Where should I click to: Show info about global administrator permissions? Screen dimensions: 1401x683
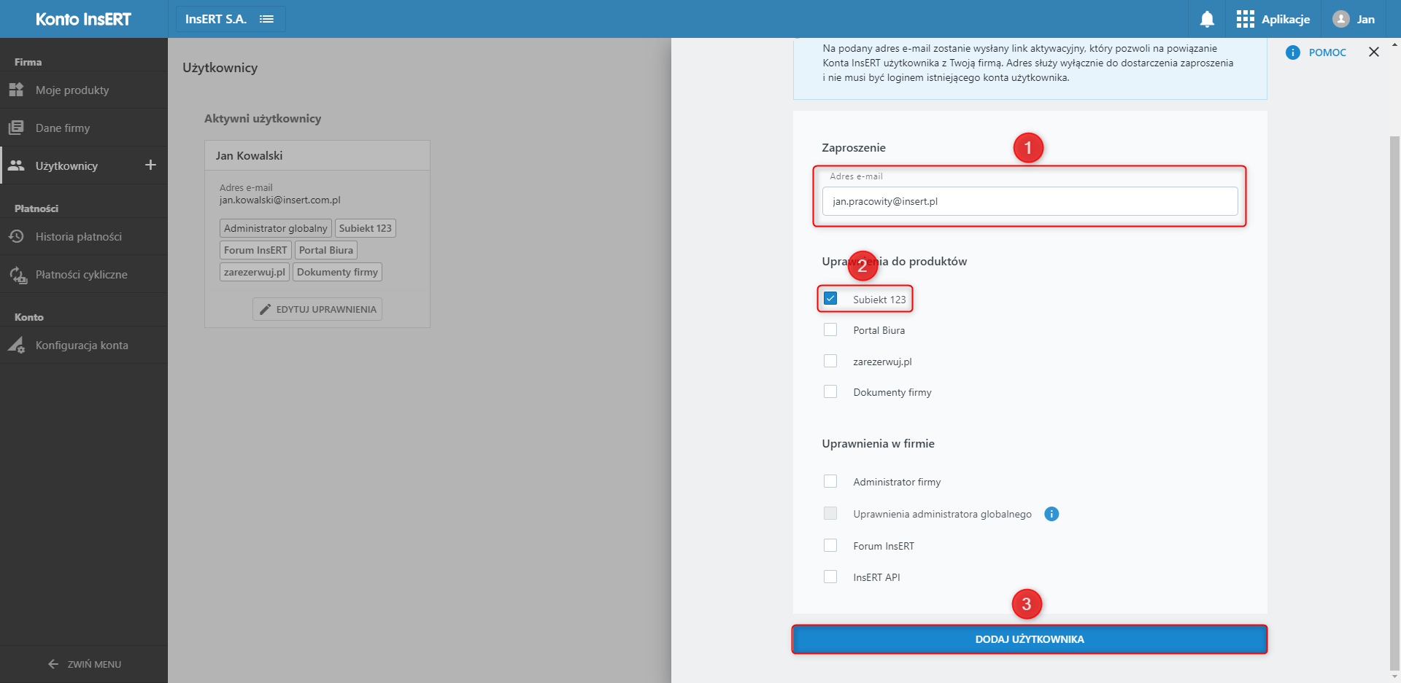(1051, 514)
